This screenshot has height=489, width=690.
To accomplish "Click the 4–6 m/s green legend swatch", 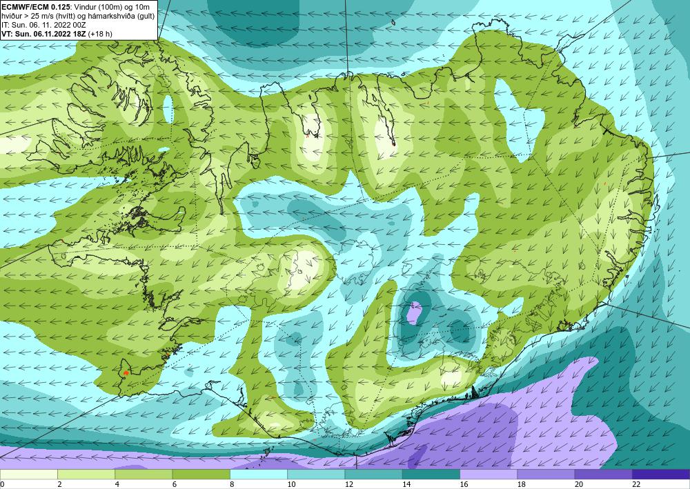I will pos(144,474).
